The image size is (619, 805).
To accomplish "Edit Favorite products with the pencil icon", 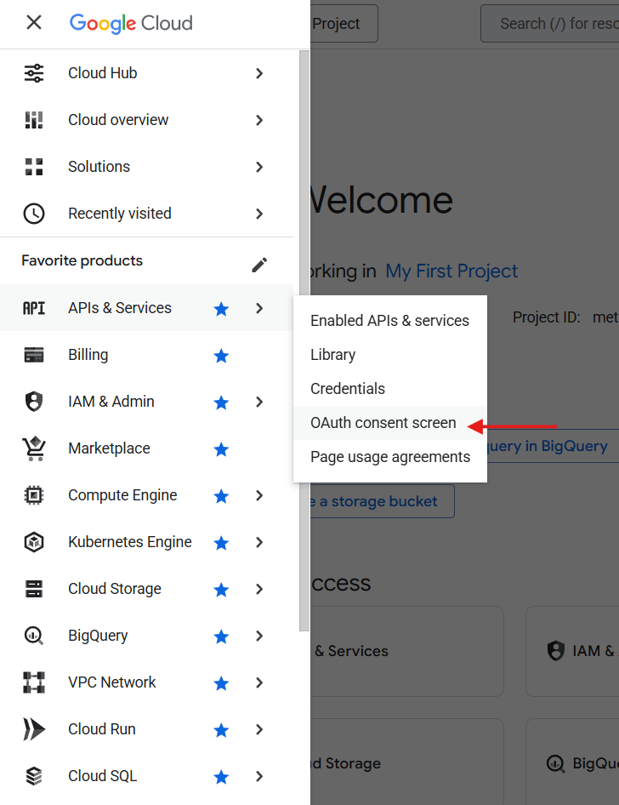I will 259,265.
